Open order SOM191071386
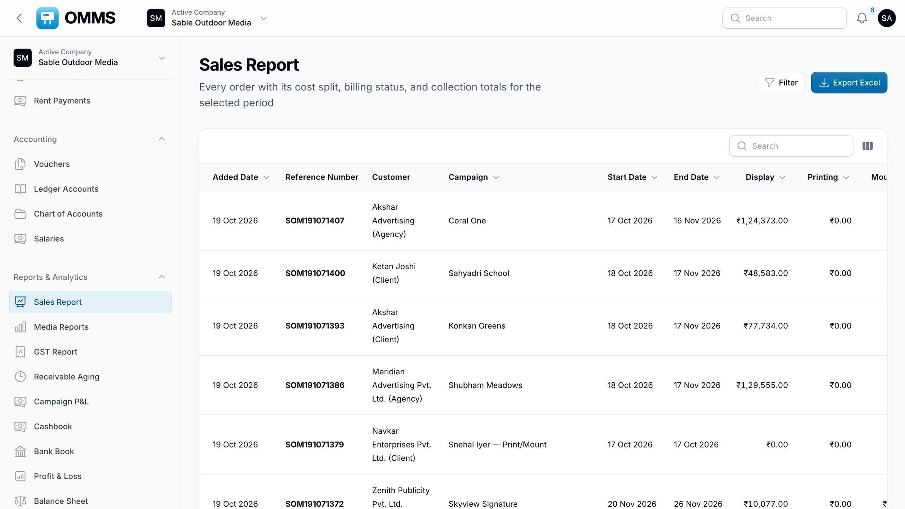 point(315,385)
